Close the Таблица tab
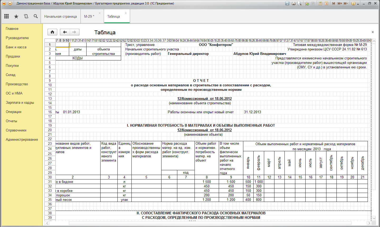The height and width of the screenshot is (227, 380). click(126, 13)
